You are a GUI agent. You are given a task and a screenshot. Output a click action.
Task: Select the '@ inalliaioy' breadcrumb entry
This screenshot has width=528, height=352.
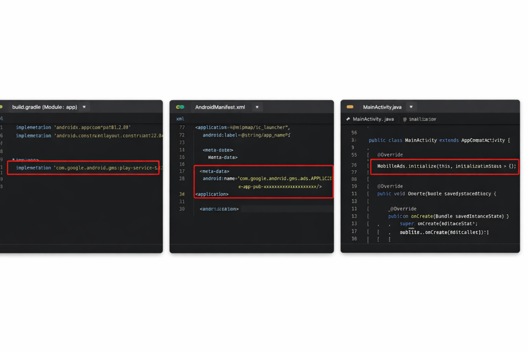click(420, 119)
